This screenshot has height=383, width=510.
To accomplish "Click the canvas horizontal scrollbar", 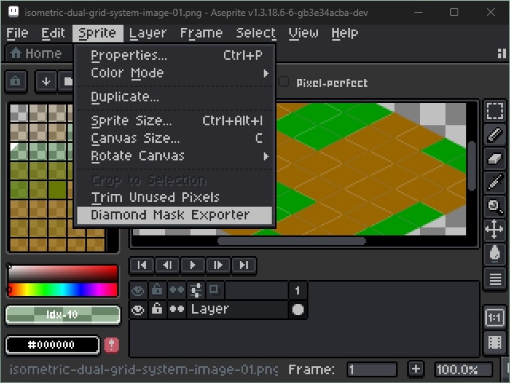I will click(292, 241).
